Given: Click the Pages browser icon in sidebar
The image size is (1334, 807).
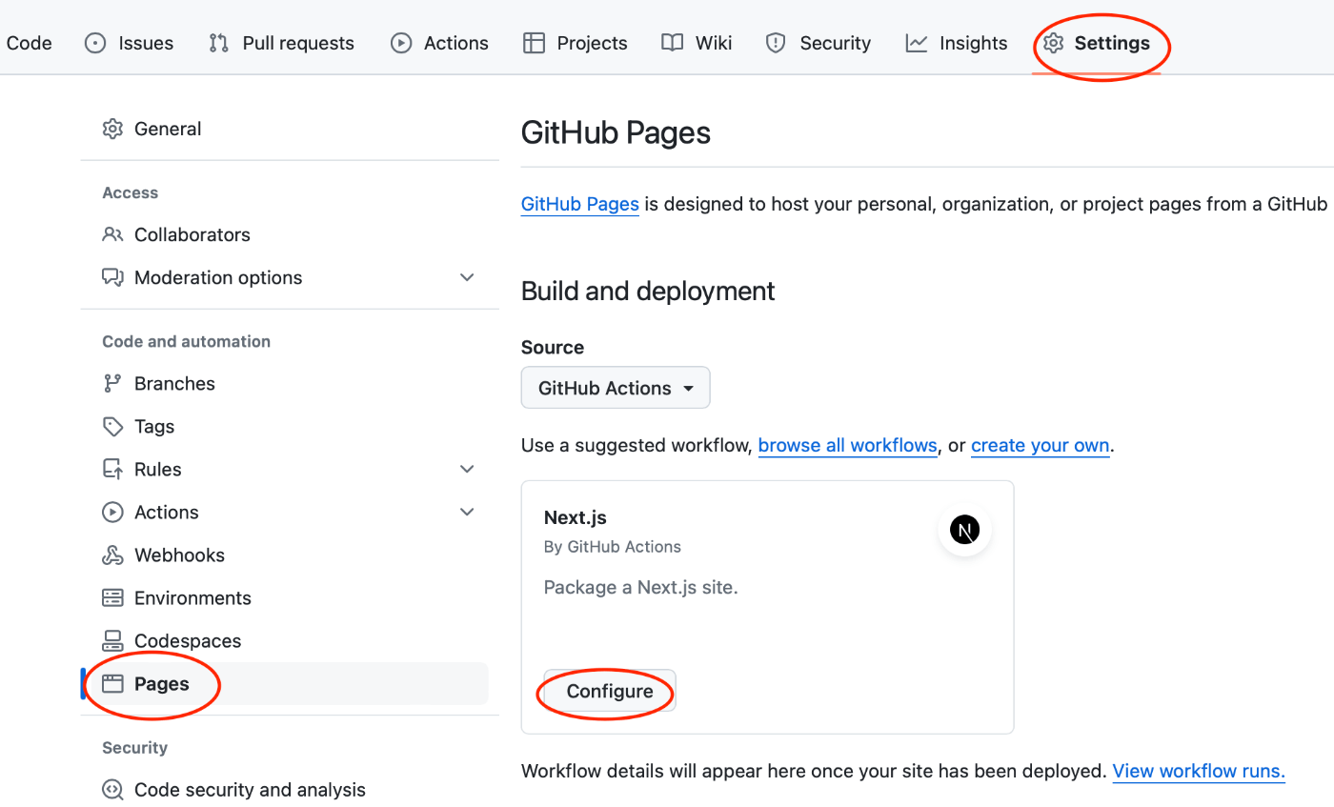Looking at the screenshot, I should click(x=112, y=683).
